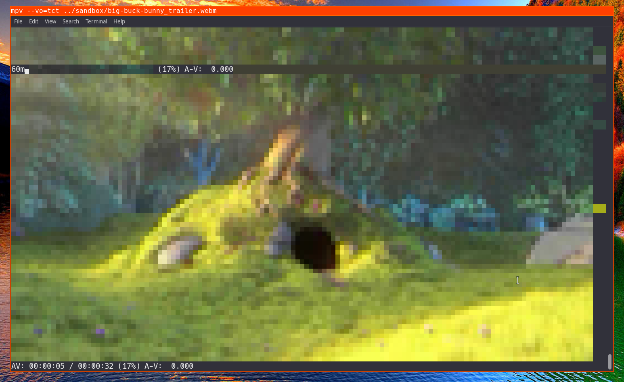This screenshot has height=382, width=624.
Task: Select the 60m OSD label
Action: (17, 69)
